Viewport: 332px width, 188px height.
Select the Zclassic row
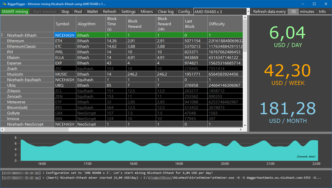(122, 91)
